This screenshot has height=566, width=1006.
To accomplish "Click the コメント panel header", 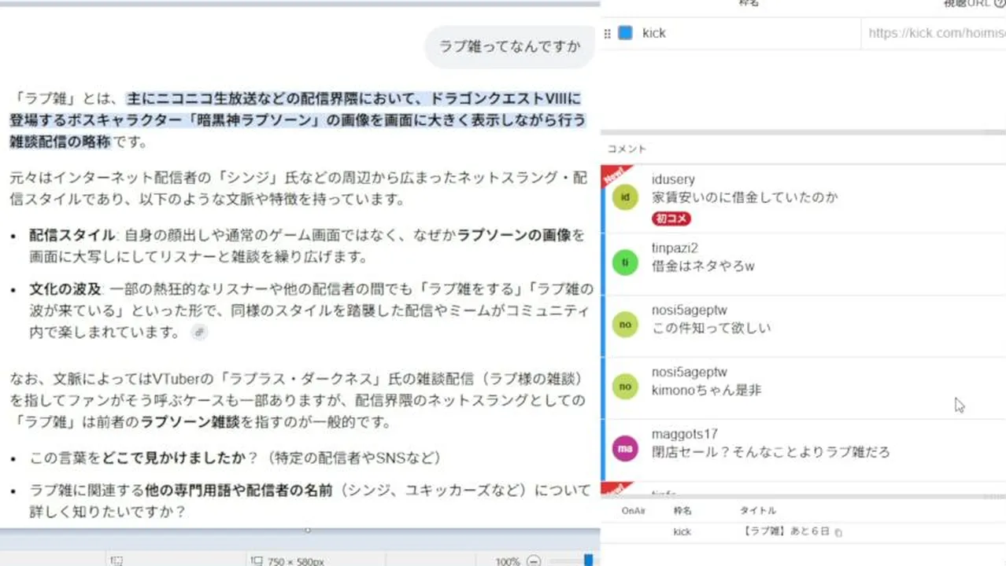I will 627,149.
